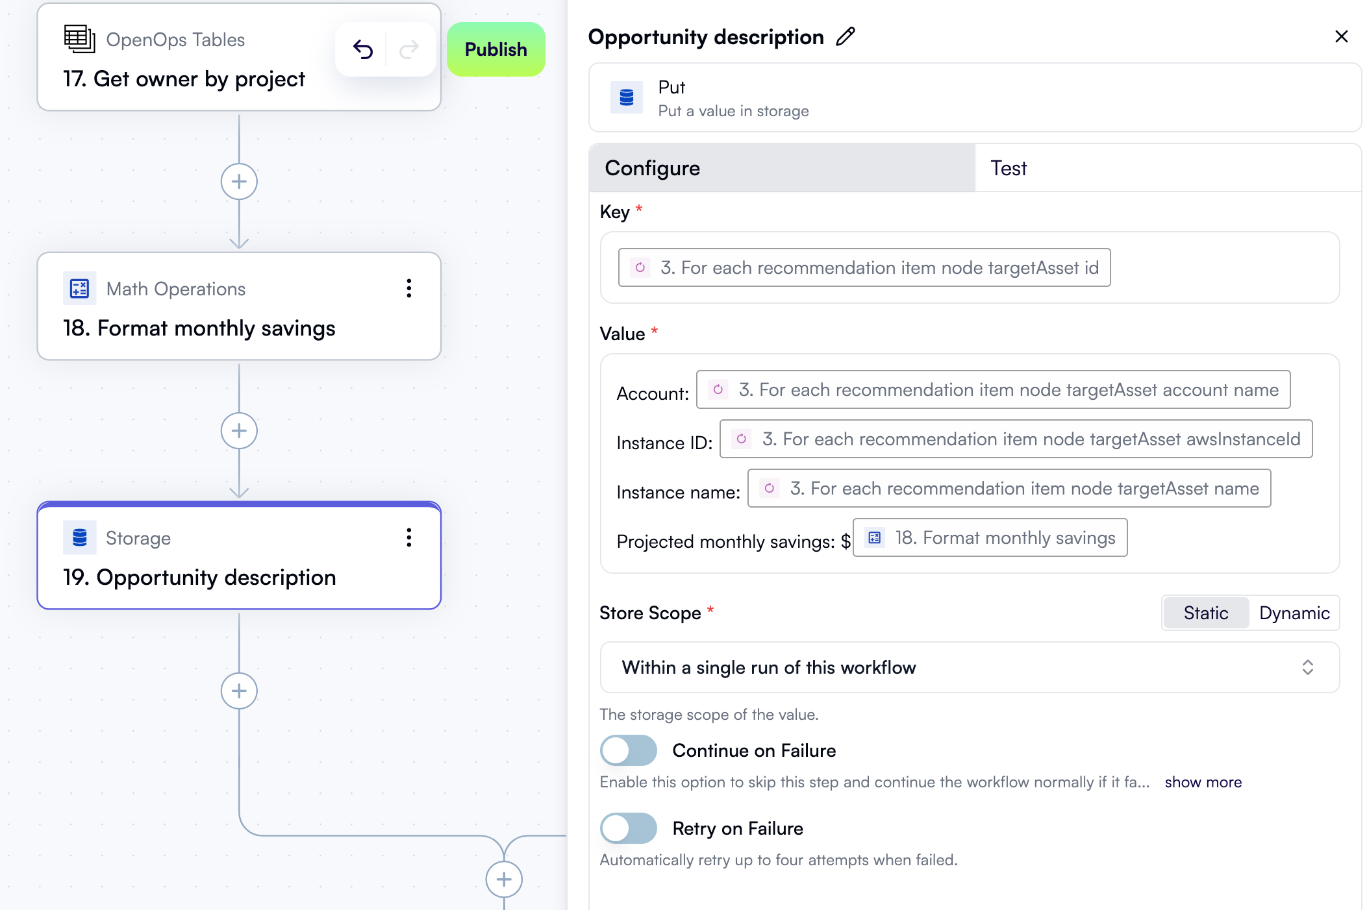1367x910 pixels.
Task: Enable Retry on Failure toggle
Action: 628,828
